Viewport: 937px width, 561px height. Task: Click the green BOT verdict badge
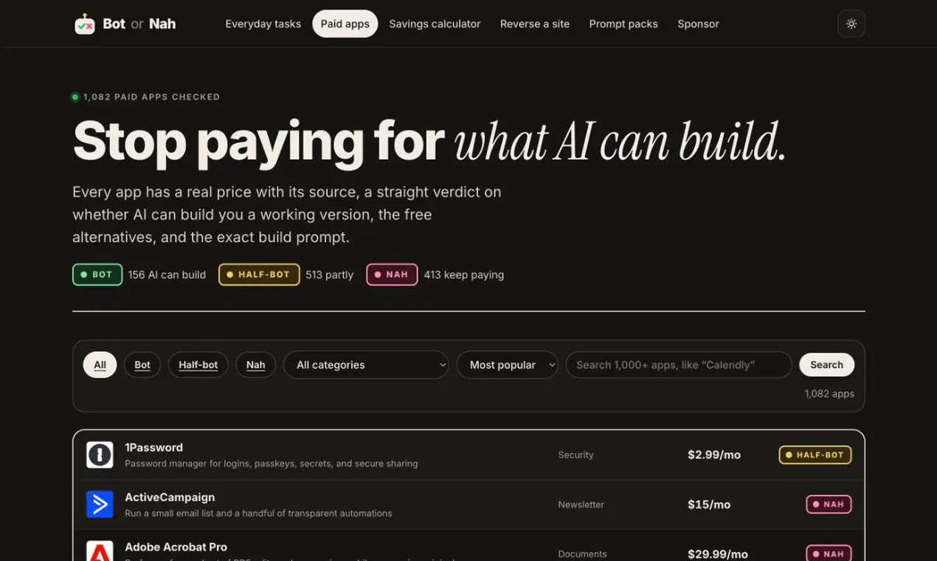click(97, 275)
